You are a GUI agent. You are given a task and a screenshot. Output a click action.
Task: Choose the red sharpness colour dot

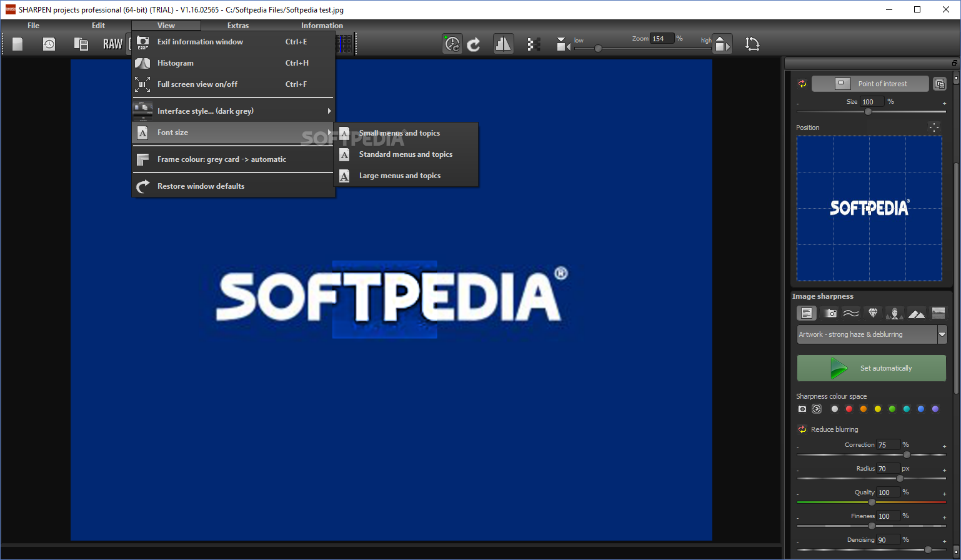coord(849,409)
